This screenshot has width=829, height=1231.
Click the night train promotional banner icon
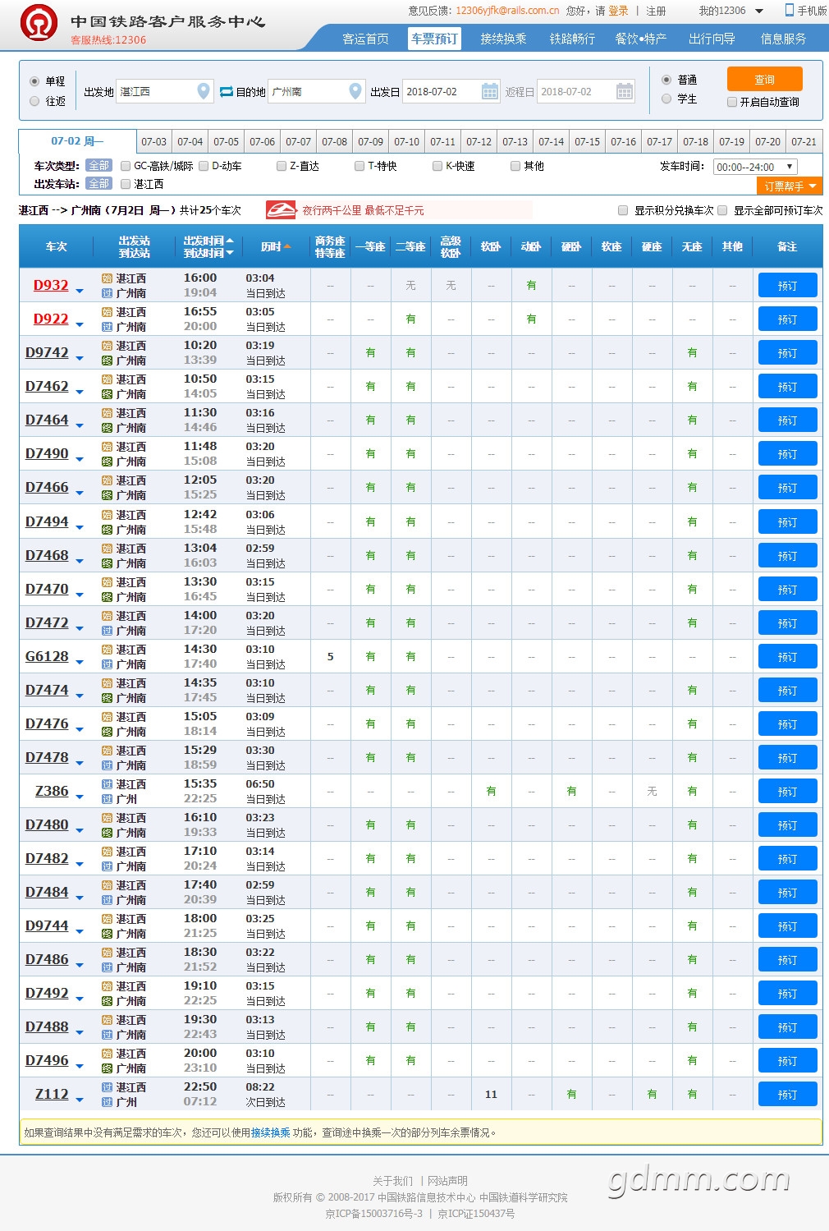(x=281, y=210)
